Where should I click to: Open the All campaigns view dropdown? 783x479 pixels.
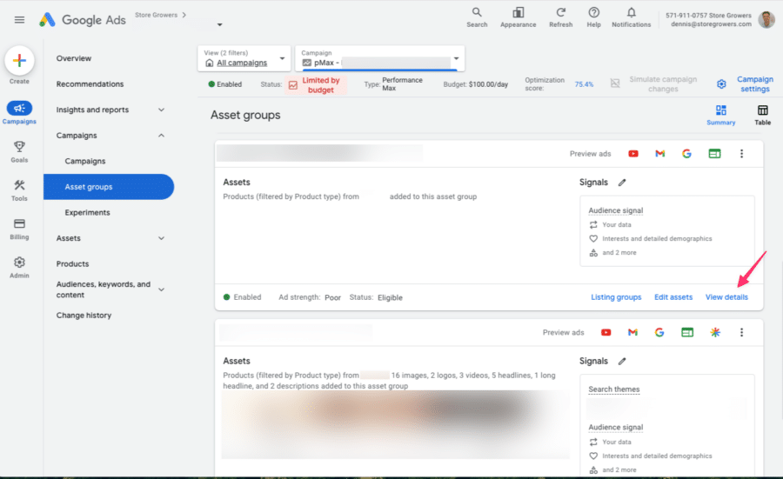point(244,58)
